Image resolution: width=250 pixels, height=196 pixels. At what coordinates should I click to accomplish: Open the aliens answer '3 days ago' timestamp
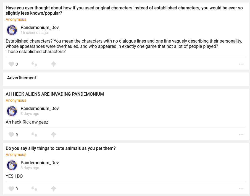tap(30, 114)
